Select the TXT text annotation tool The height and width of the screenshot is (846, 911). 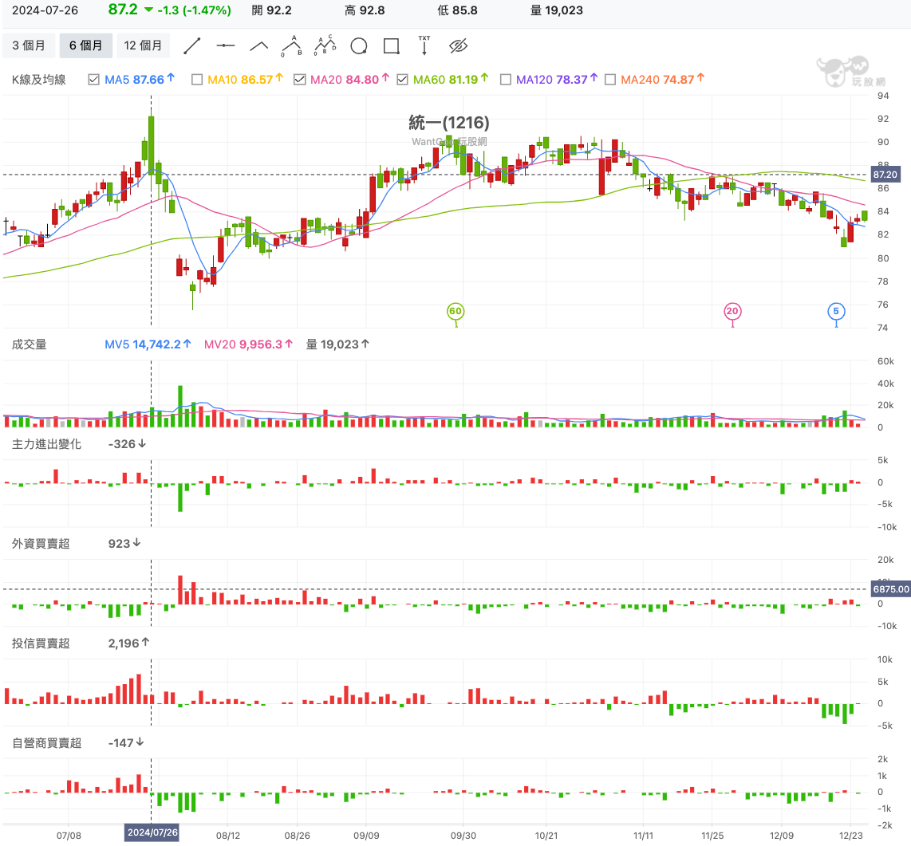point(424,45)
